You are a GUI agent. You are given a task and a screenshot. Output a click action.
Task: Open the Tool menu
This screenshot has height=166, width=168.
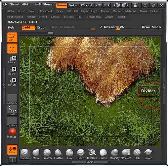pos(80,17)
